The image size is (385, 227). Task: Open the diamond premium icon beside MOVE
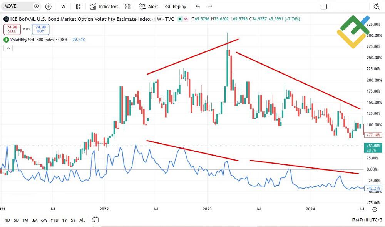(37, 7)
